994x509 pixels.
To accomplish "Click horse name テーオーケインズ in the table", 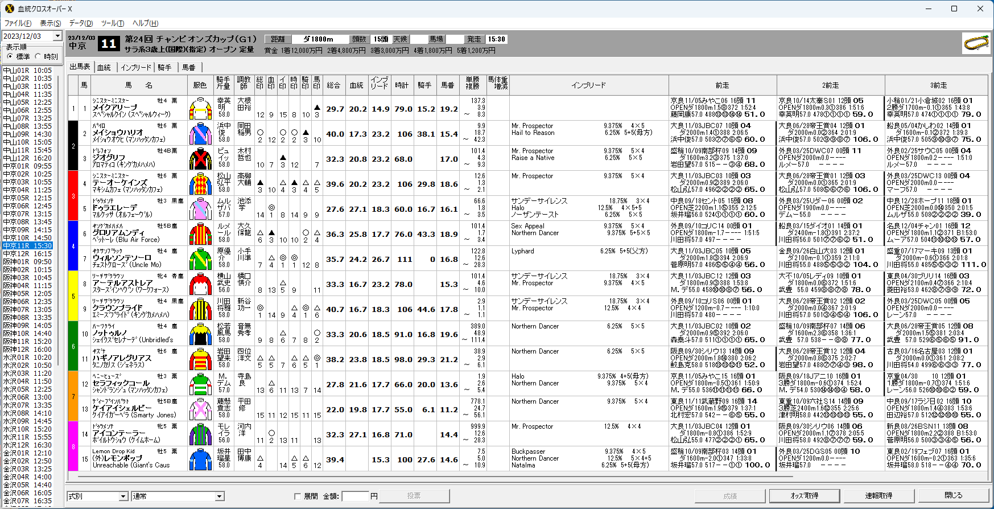I will (120, 183).
